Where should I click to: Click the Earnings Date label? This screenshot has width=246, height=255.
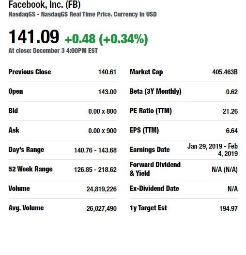[150, 150]
